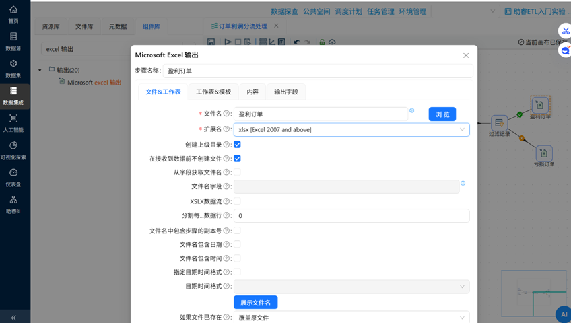The width and height of the screenshot is (571, 323).
Task: Open the 人工智能 sidebar item
Action: [x=13, y=123]
